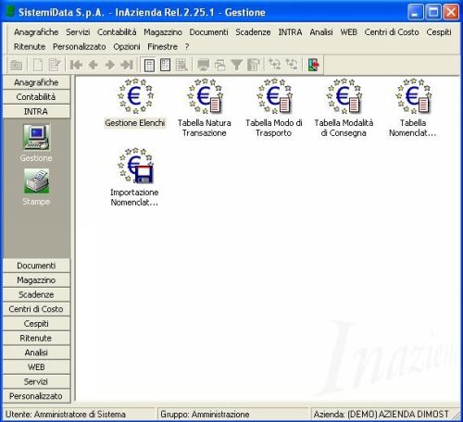Screen dimensions: 463x422
Task: Click the exit door toolbar icon
Action: [x=314, y=65]
